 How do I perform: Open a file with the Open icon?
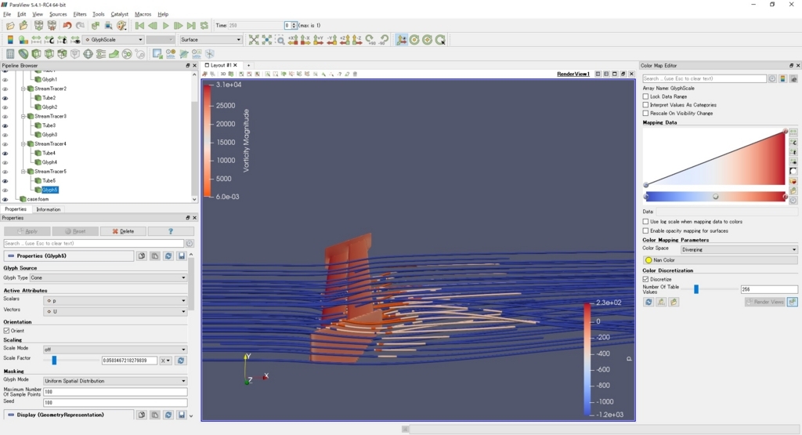(x=9, y=26)
